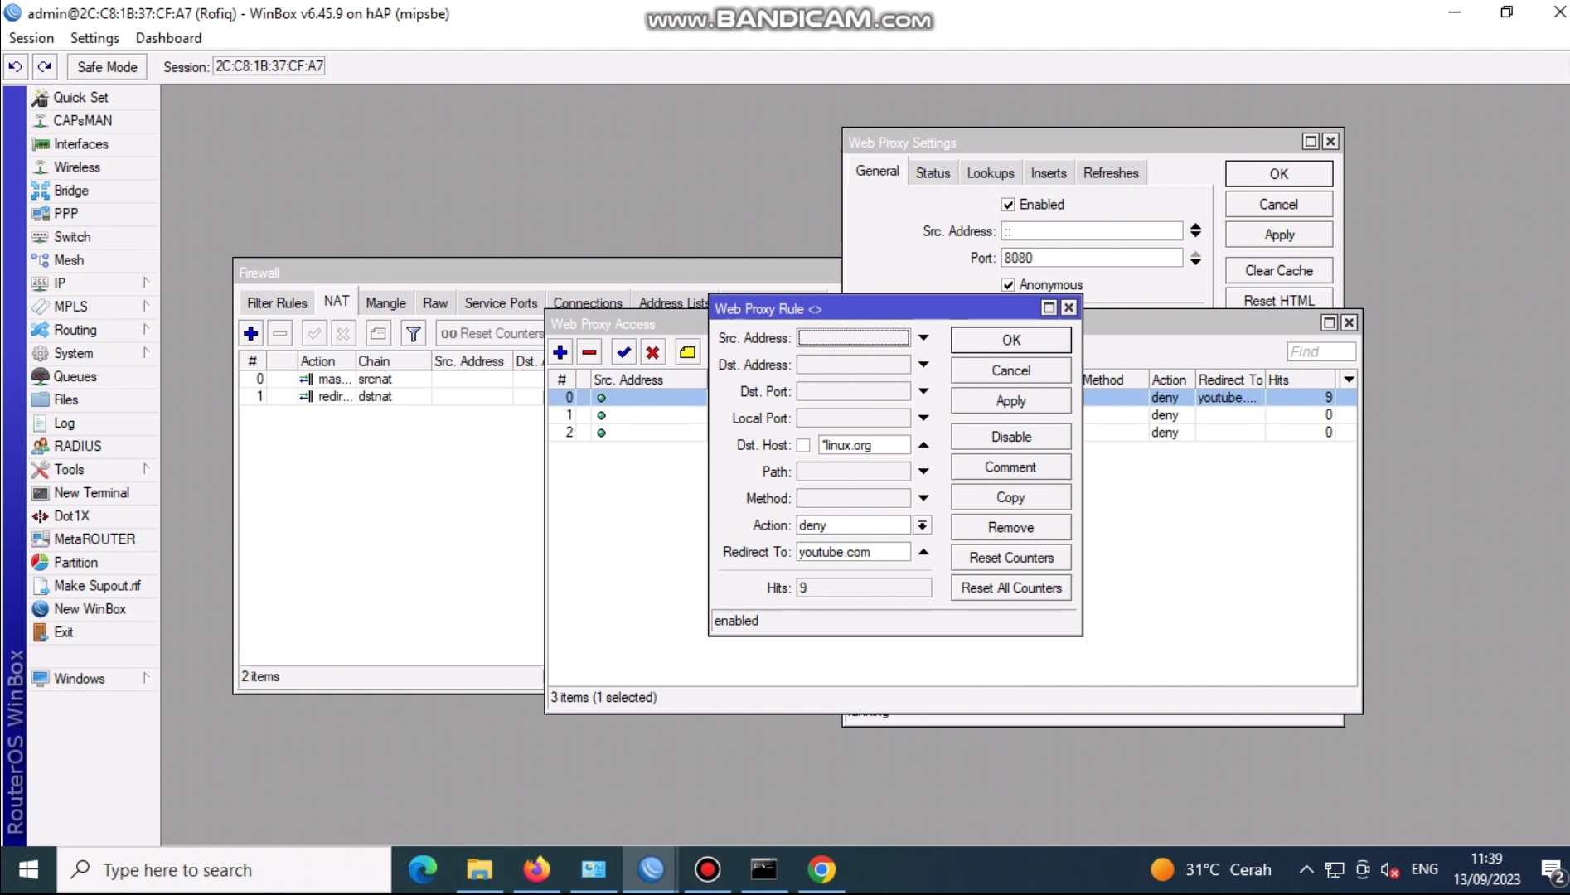Expand the Method field in Web Proxy Rule
Image resolution: width=1570 pixels, height=895 pixels.
coord(923,498)
